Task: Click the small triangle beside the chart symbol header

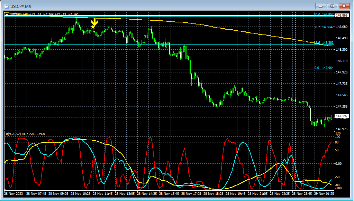Action: pyautogui.click(x=7, y=14)
